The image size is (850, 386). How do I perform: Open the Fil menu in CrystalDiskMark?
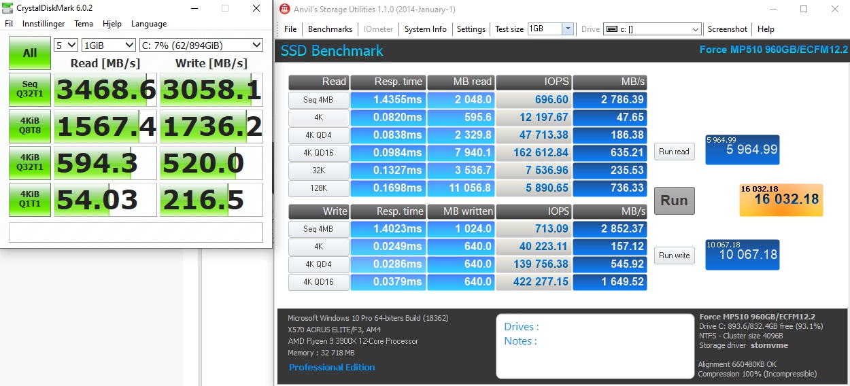coord(9,23)
